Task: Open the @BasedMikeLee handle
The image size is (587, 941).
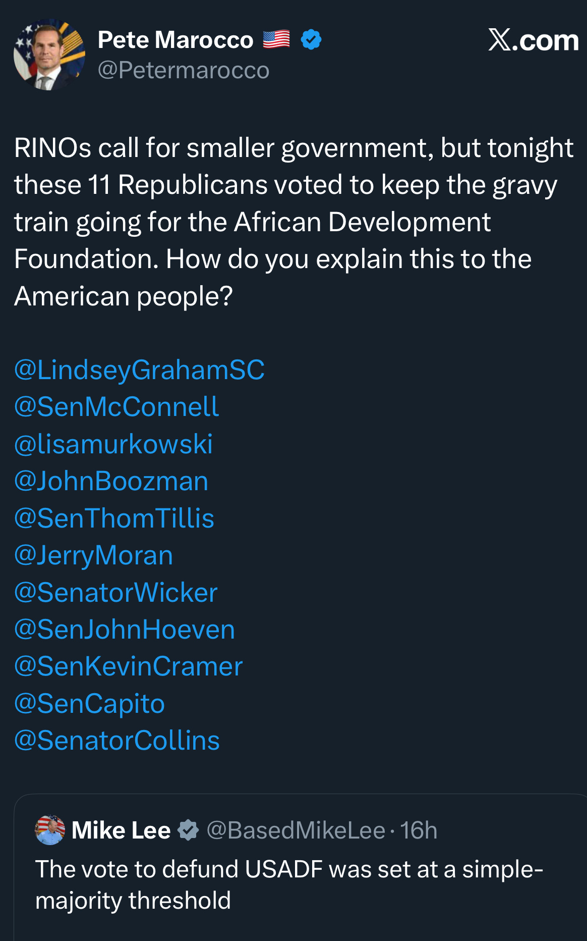Action: [296, 830]
